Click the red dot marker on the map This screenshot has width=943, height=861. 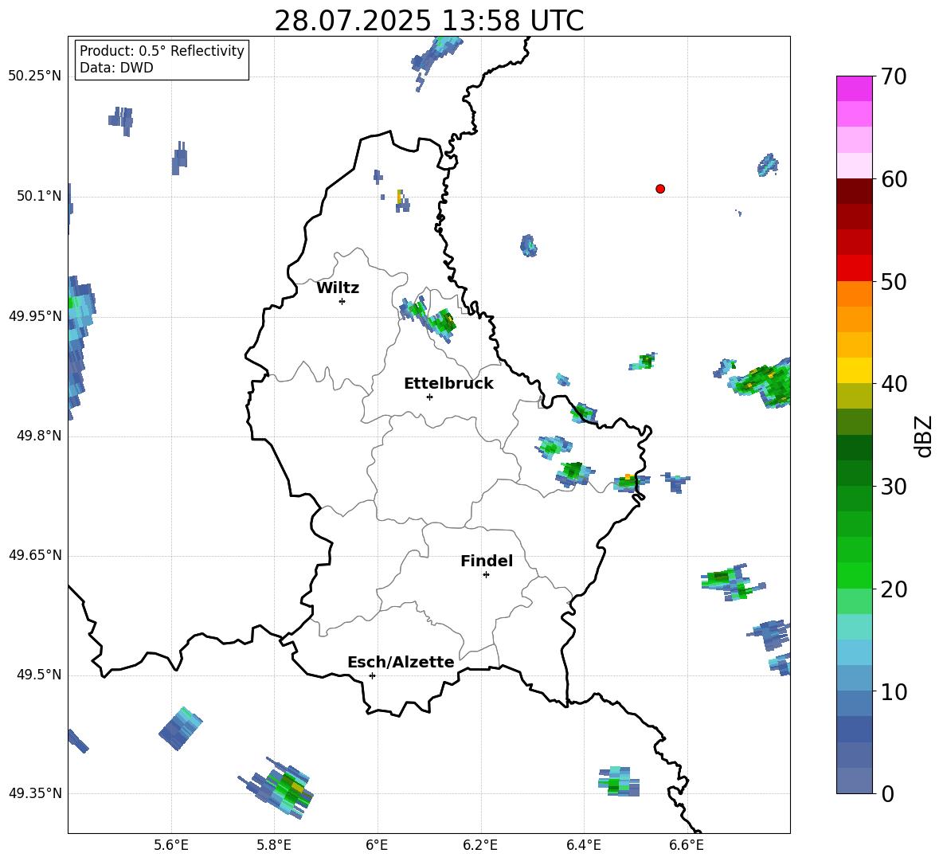click(660, 189)
